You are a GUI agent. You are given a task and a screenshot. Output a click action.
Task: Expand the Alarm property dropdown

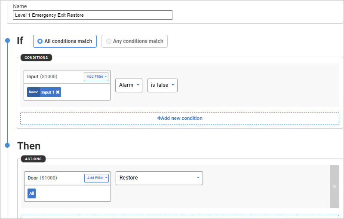129,85
